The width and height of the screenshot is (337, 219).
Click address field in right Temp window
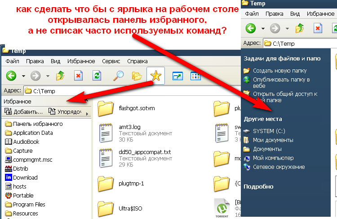(x=300, y=43)
